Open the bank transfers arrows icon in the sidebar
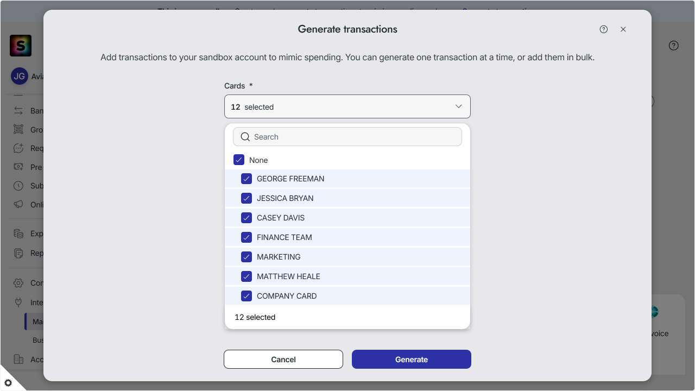695x391 pixels. coord(18,111)
